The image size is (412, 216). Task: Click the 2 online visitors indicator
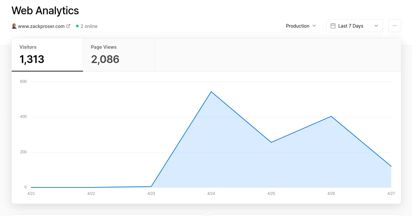(86, 26)
